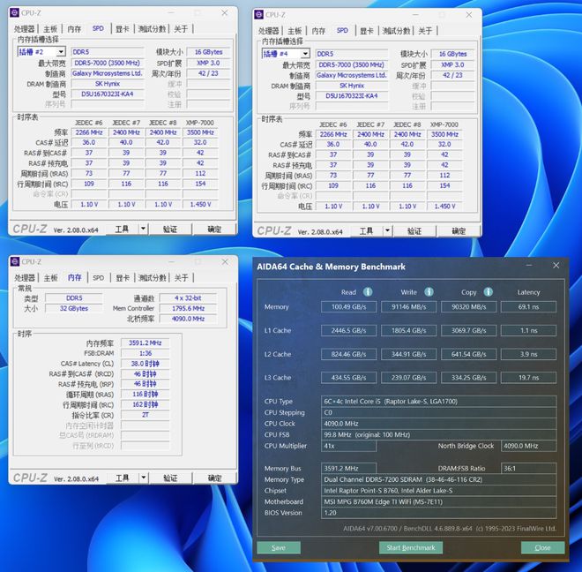The width and height of the screenshot is (582, 572).
Task: Open 显卡 tab in slot #2 window
Action: point(122,29)
